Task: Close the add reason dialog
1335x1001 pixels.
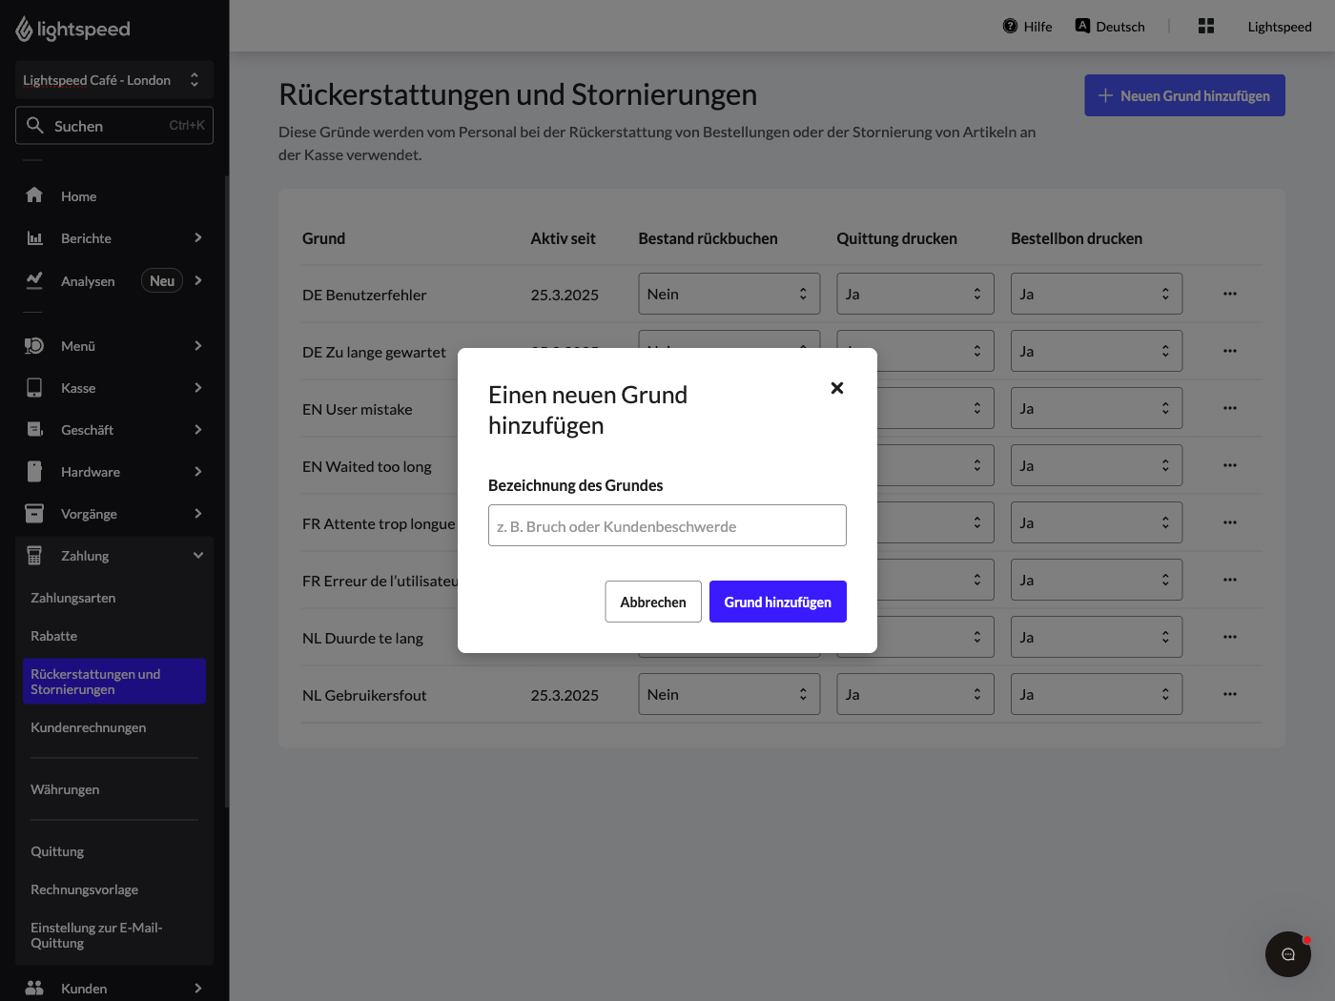Action: click(837, 388)
